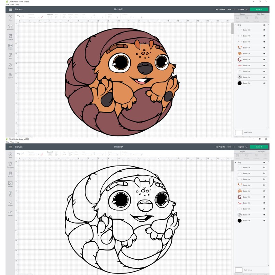Click Blank Canvas swatch in upper window

pyautogui.click(x=239, y=132)
